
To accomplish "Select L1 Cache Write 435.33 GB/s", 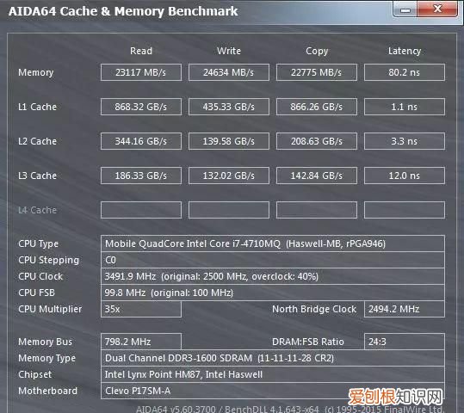I will [229, 107].
